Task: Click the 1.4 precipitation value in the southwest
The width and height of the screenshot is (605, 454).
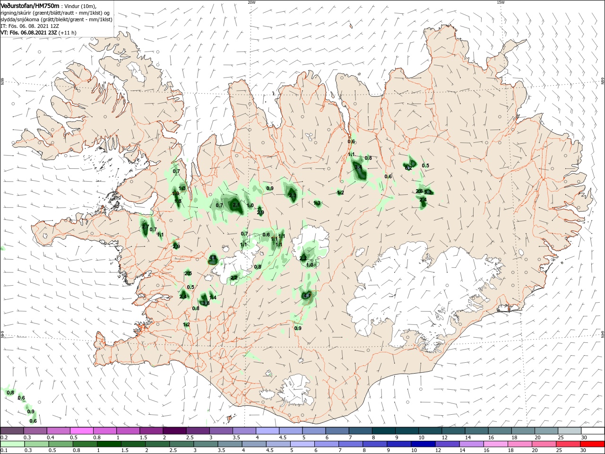Action: pos(213,297)
